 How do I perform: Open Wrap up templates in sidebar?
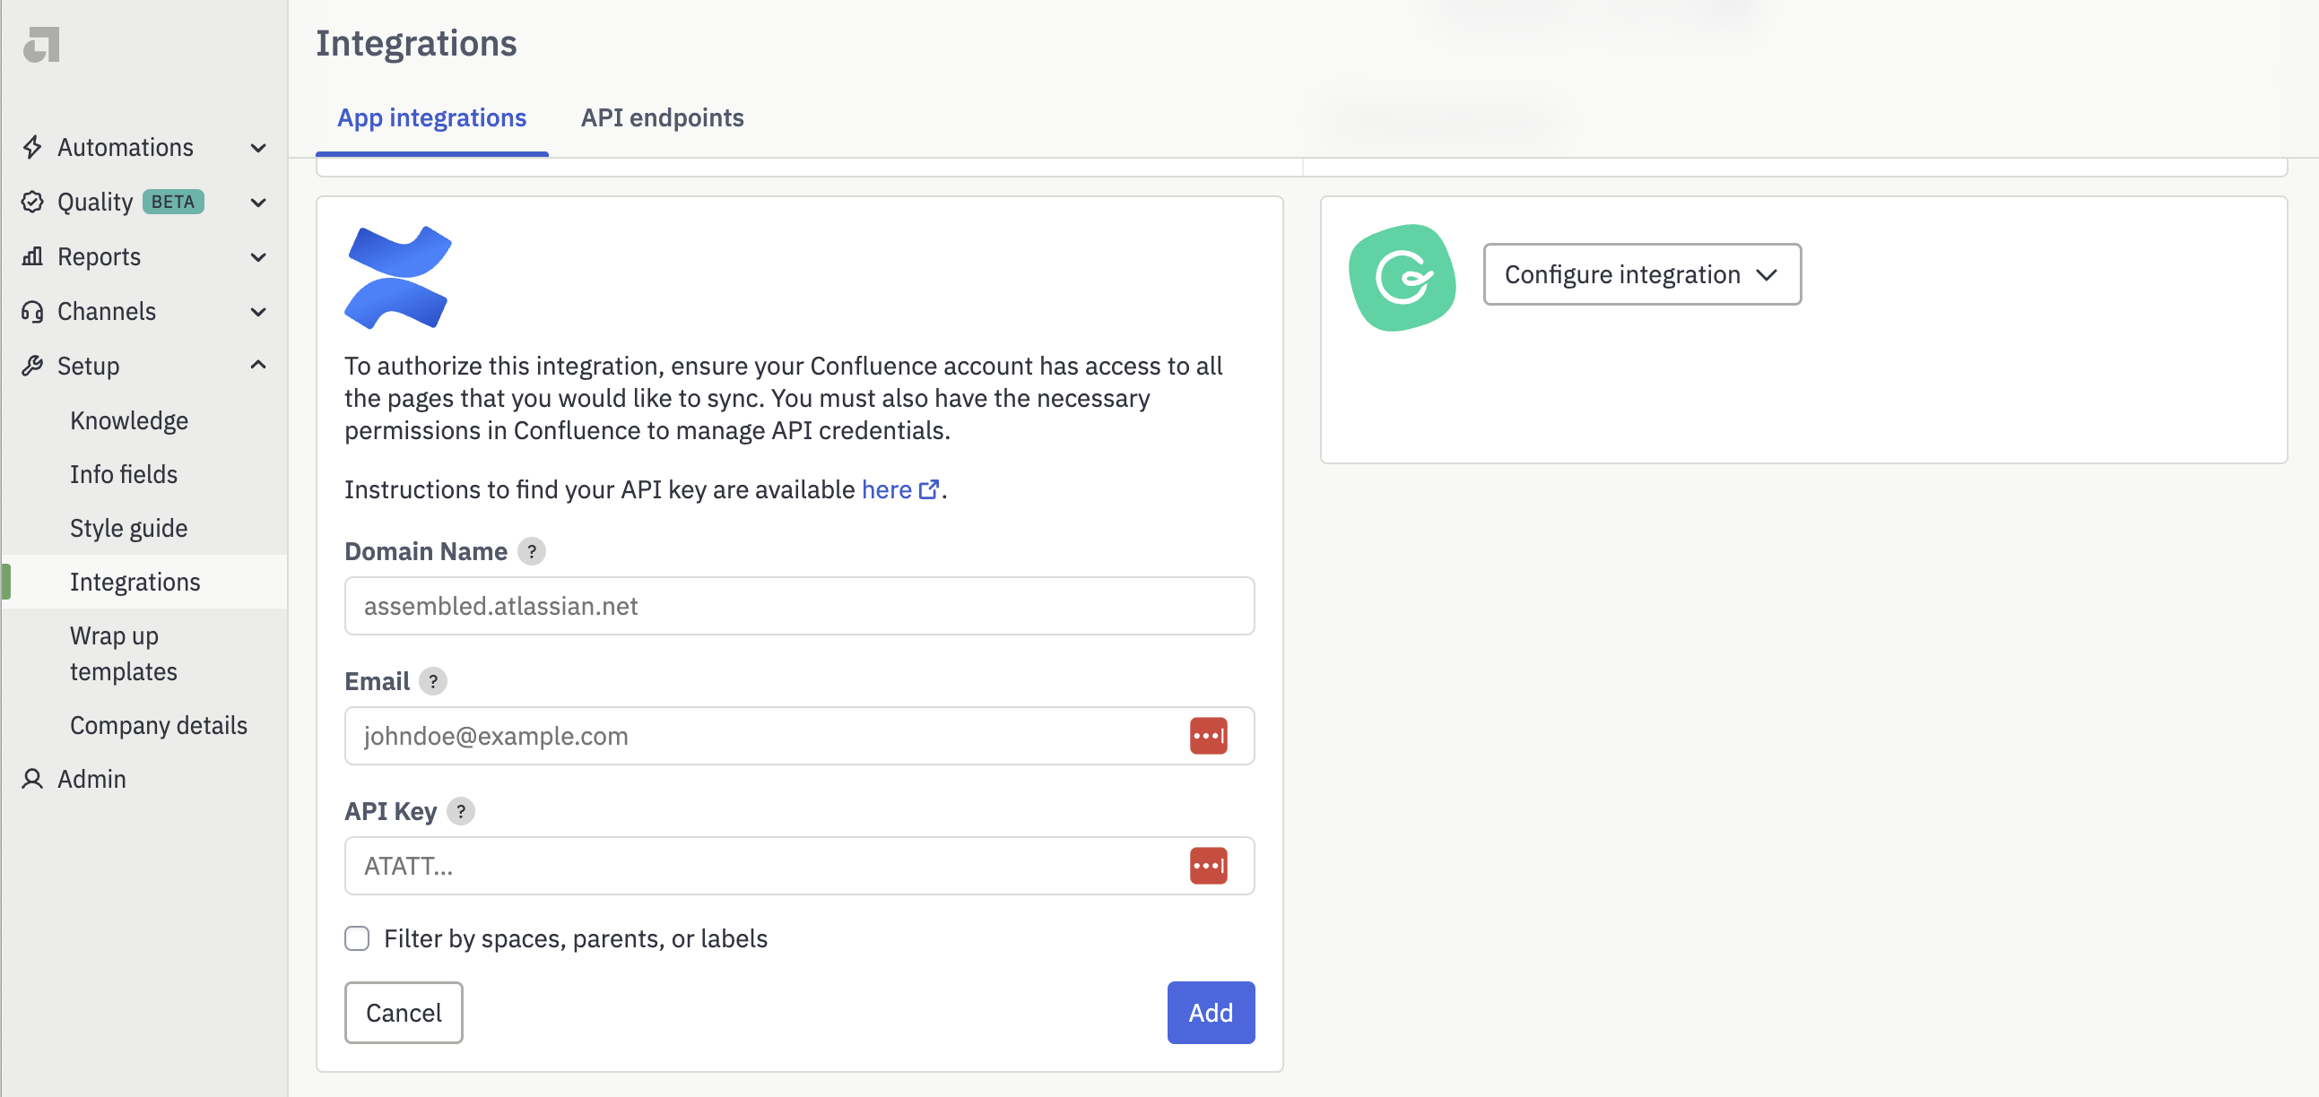pyautogui.click(x=124, y=653)
